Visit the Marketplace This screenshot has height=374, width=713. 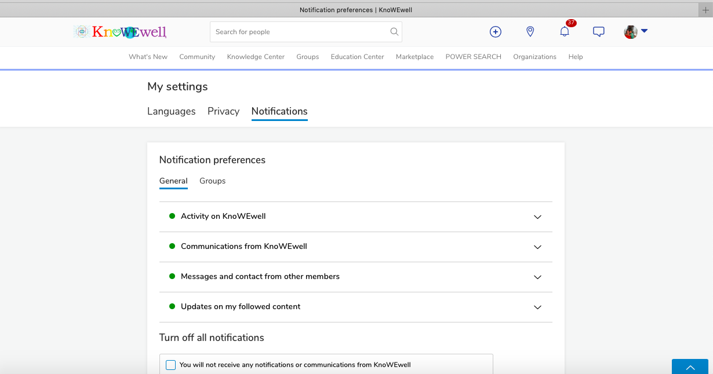pyautogui.click(x=414, y=57)
